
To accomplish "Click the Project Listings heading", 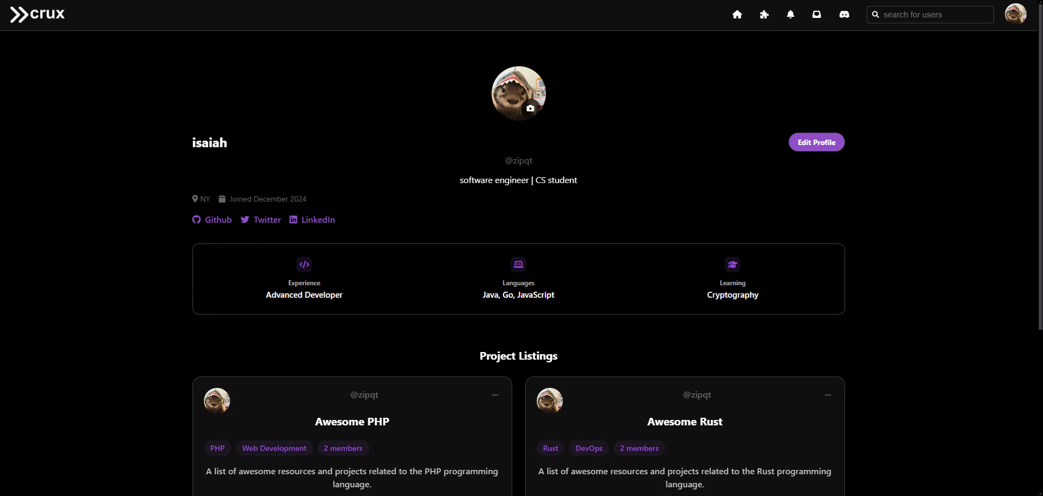I will pyautogui.click(x=518, y=356).
